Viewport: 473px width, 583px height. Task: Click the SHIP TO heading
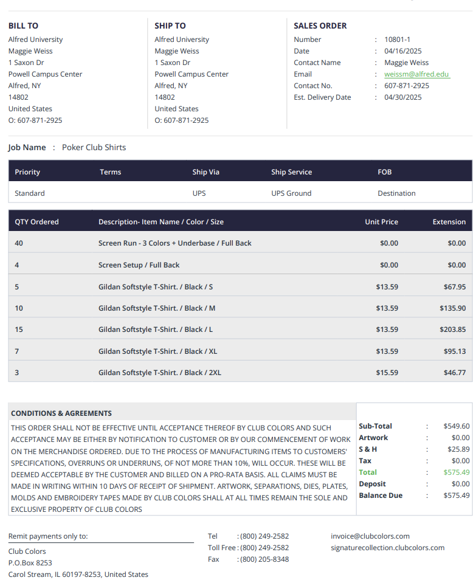[170, 26]
